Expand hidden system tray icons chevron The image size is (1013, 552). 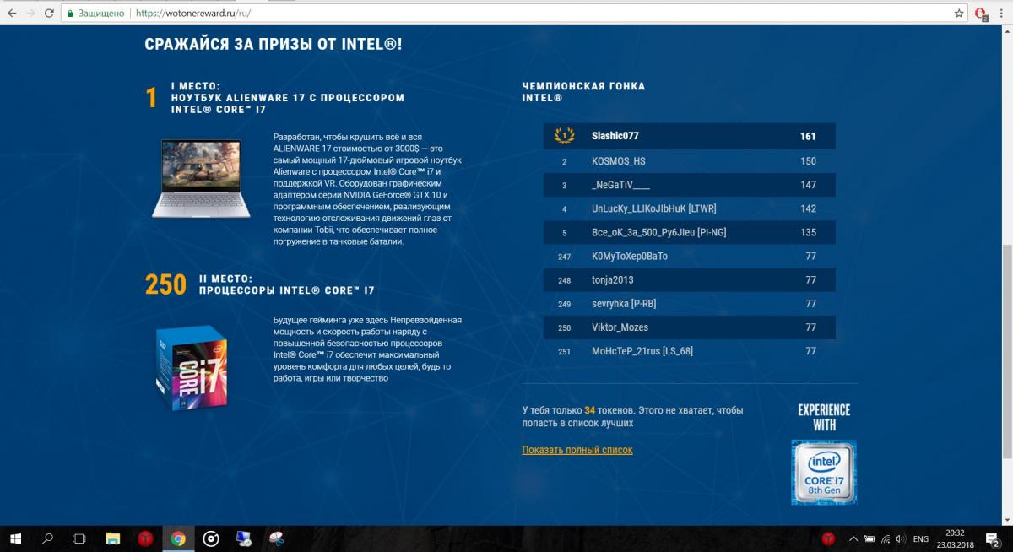pos(854,538)
